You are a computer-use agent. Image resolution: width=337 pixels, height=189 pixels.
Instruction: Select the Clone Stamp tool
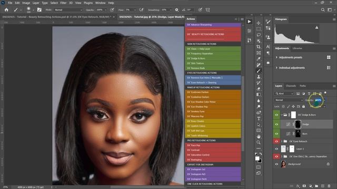(259, 77)
